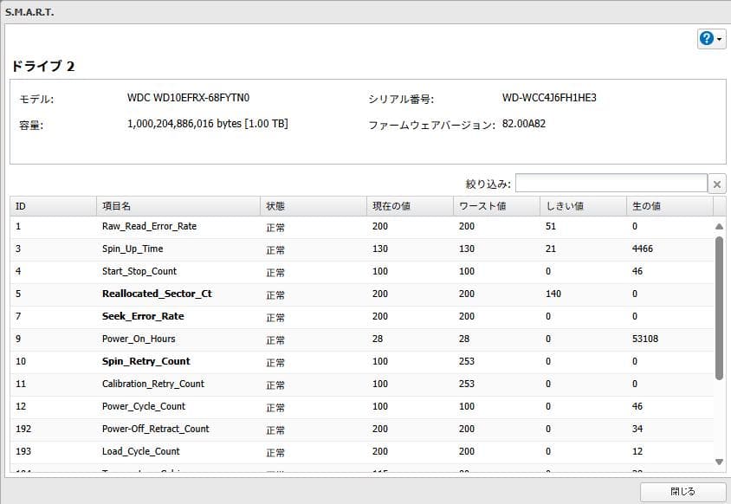The width and height of the screenshot is (731, 504).
Task: Clear the filter with the X icon
Action: 717,184
